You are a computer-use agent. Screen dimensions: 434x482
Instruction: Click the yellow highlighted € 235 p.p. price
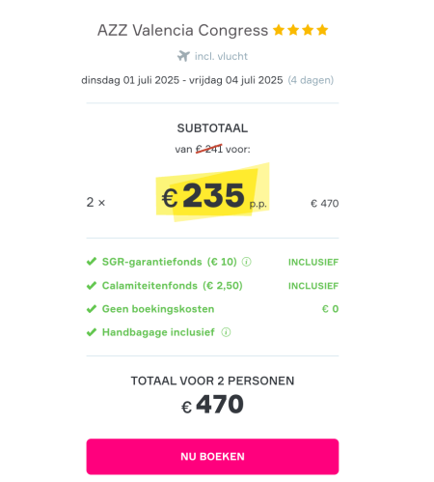coord(212,195)
